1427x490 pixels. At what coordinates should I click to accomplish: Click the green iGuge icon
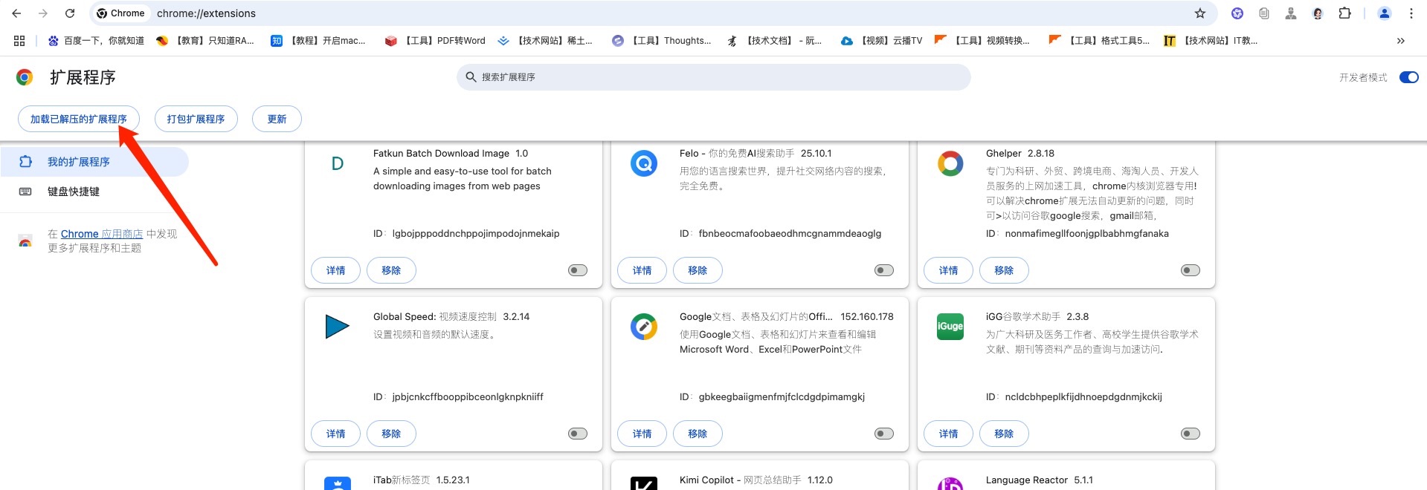coord(950,327)
